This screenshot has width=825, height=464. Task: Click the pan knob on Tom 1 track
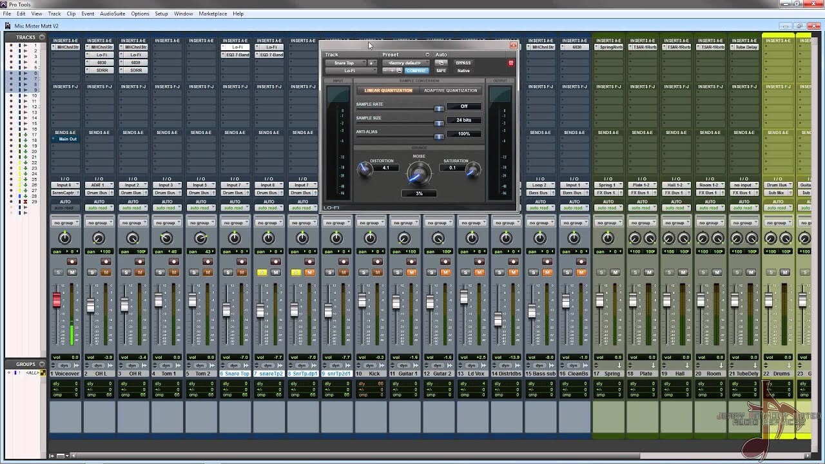166,238
